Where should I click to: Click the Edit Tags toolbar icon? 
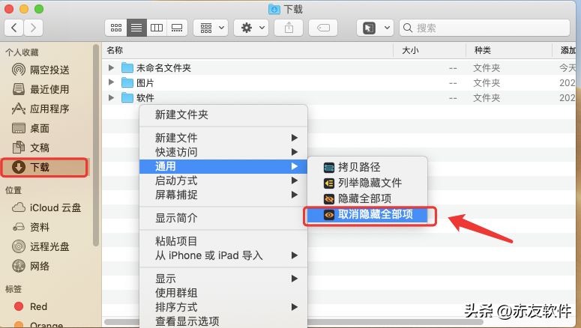[x=324, y=28]
